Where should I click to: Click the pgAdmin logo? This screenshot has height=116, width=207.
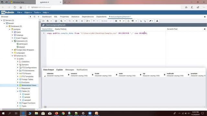[x=8, y=12]
